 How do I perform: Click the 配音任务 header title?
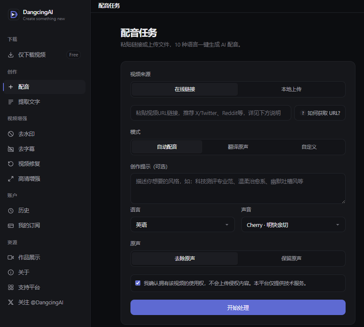[x=109, y=6]
